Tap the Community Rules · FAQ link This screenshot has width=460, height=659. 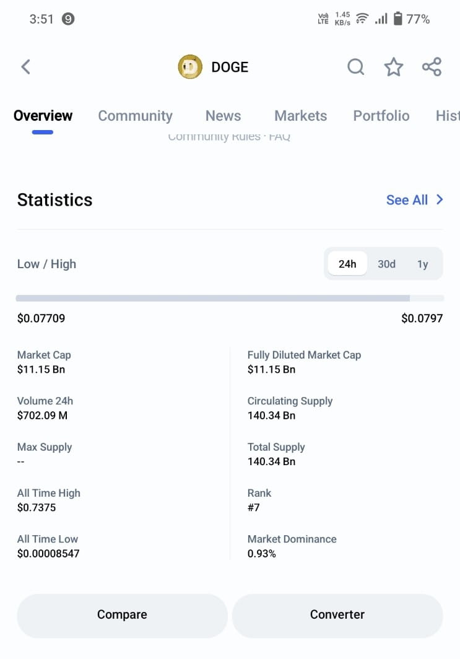click(229, 137)
